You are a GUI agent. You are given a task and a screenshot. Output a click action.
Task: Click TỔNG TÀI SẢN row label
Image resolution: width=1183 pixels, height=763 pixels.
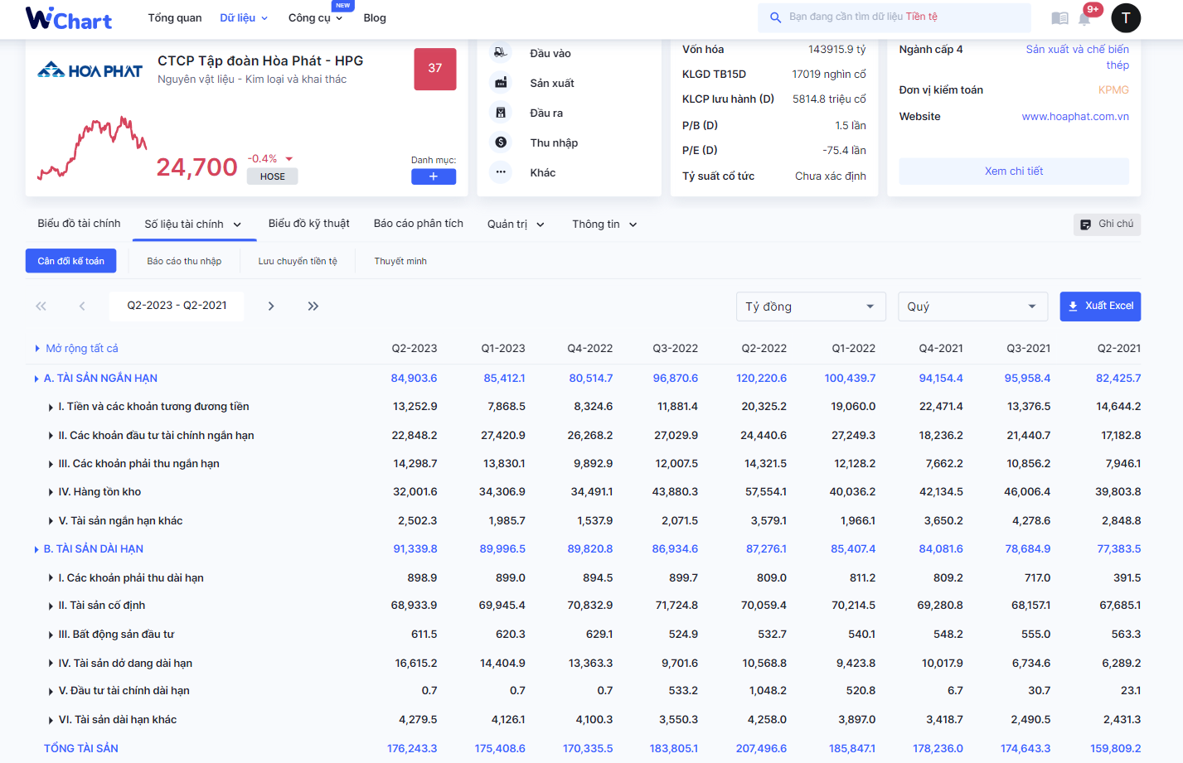tap(81, 749)
